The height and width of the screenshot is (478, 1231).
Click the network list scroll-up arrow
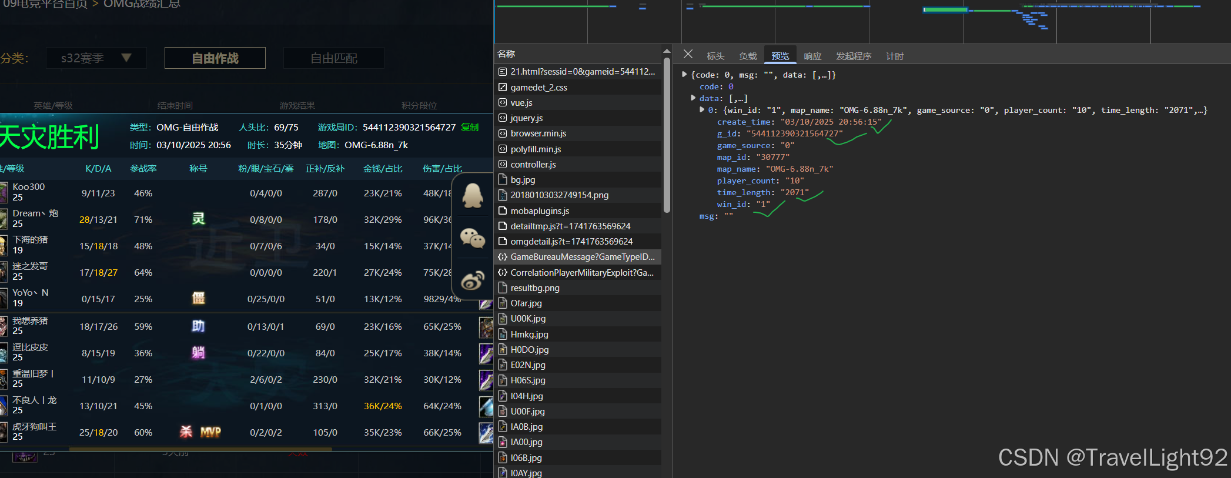pyautogui.click(x=667, y=51)
